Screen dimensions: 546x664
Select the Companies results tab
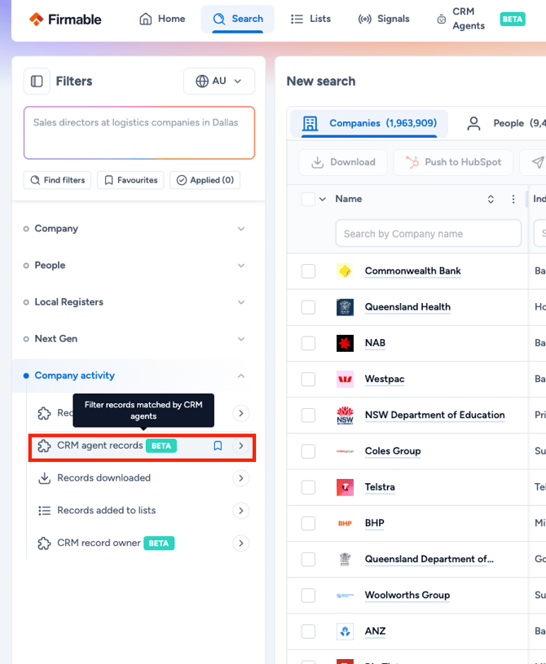click(369, 124)
